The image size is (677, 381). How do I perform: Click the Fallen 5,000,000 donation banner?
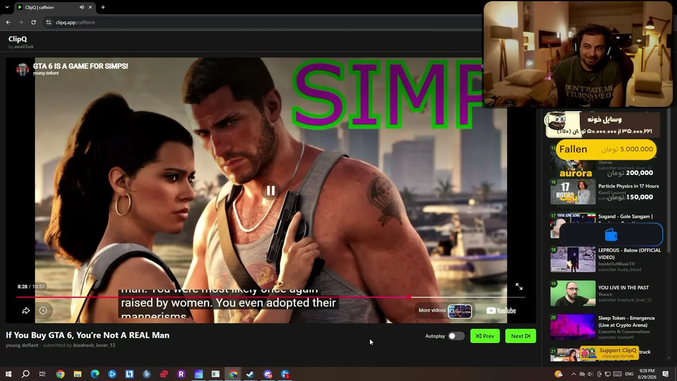[606, 149]
